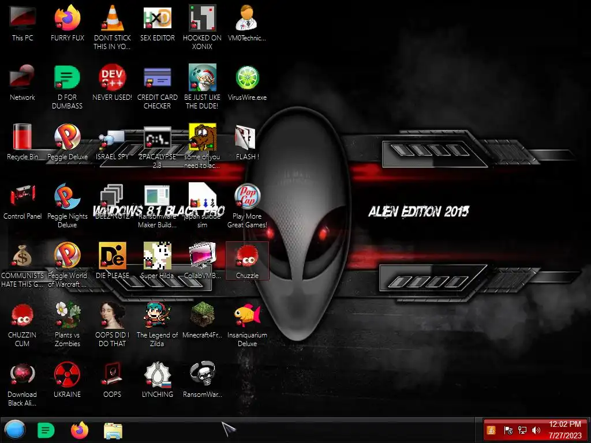Select the VLC cone DONT STICK icon
The width and height of the screenshot is (591, 443).
click(x=113, y=27)
